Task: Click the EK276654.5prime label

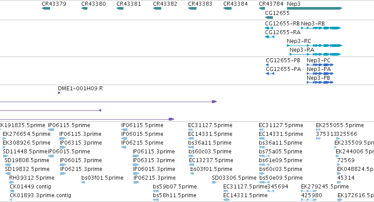Action: (26, 134)
